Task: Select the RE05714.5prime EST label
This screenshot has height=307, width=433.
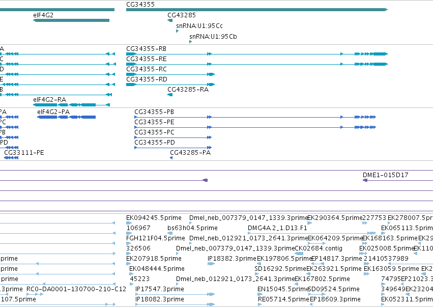Action: [x=283, y=299]
